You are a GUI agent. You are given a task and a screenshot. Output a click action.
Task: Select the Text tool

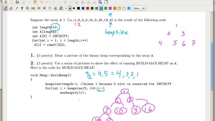click(x=22, y=8)
